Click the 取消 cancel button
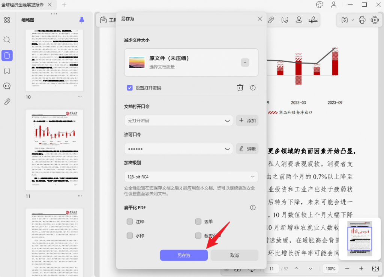The height and width of the screenshot is (277, 384). pyautogui.click(x=234, y=255)
